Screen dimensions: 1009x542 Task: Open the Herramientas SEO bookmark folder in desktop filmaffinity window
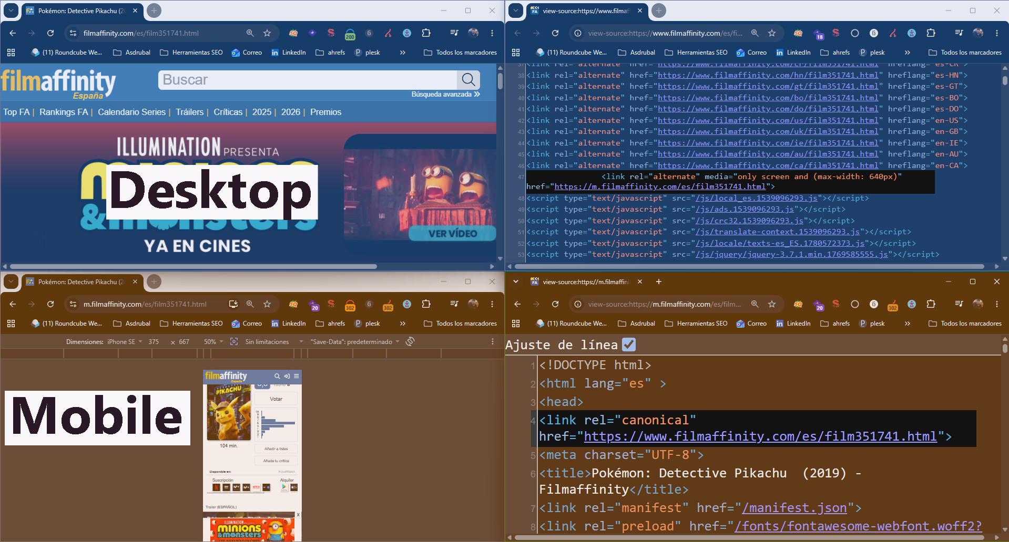click(x=191, y=53)
